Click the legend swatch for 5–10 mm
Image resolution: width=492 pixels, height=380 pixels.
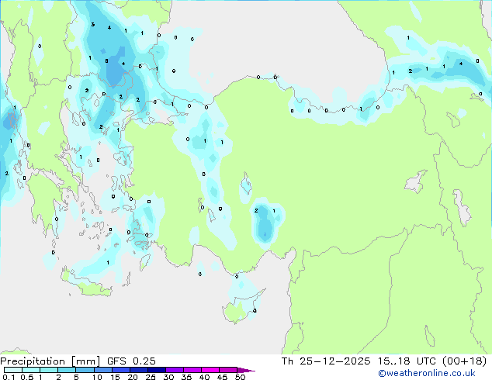(85, 370)
